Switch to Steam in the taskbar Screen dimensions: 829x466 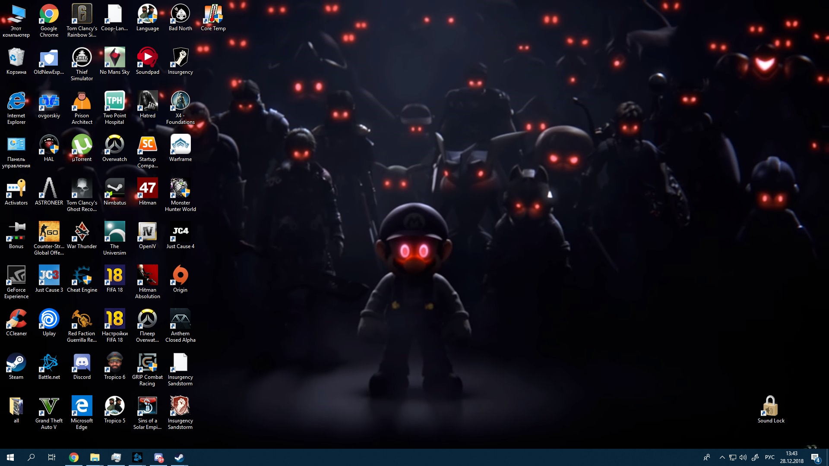[x=179, y=457]
